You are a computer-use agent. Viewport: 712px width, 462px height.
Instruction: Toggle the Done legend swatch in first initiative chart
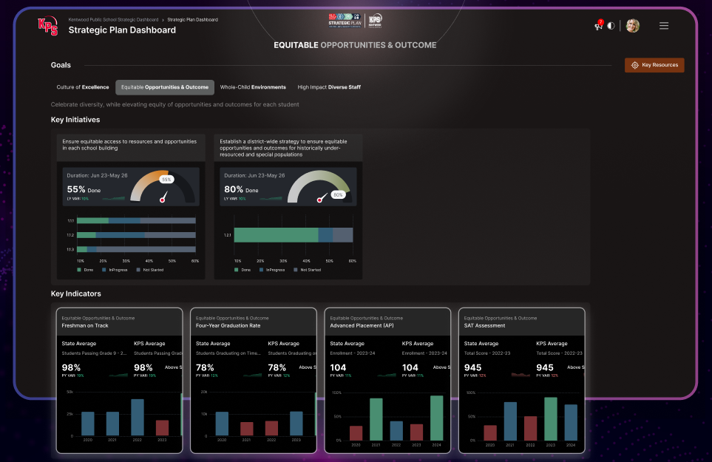(x=79, y=270)
